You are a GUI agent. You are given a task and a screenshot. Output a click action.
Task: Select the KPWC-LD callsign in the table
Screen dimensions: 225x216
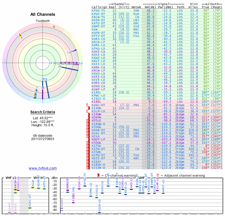98,95
